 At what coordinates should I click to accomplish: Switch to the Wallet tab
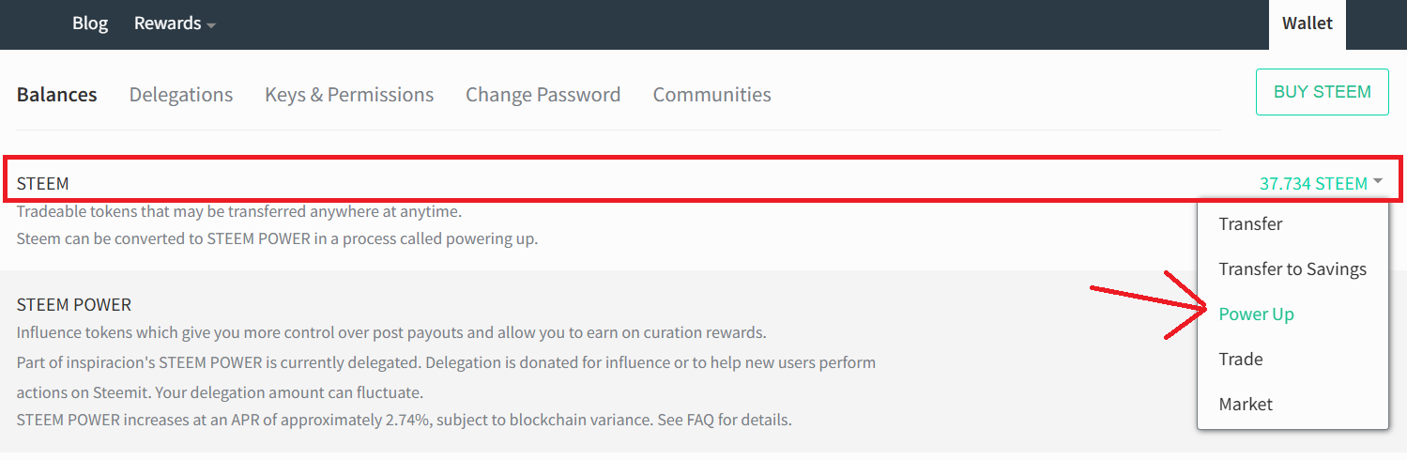pyautogui.click(x=1307, y=23)
